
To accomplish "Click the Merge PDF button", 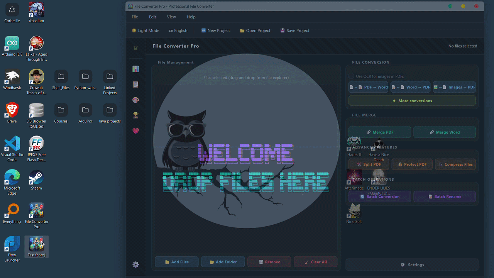I will (x=379, y=132).
